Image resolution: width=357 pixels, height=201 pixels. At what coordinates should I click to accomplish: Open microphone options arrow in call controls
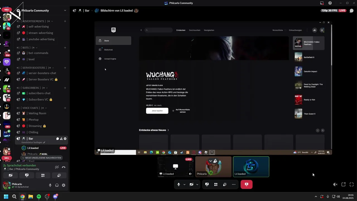[184, 185]
